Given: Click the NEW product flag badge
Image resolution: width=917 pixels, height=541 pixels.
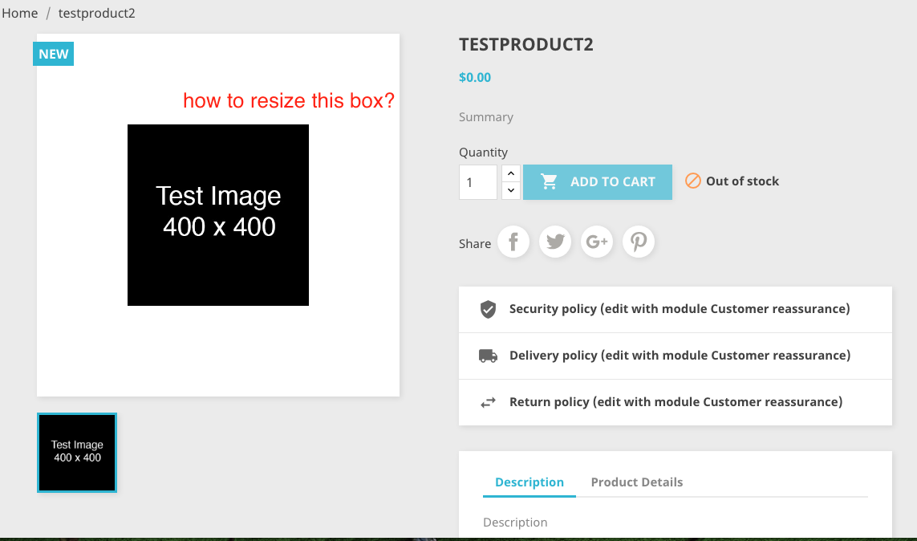Looking at the screenshot, I should [x=54, y=54].
